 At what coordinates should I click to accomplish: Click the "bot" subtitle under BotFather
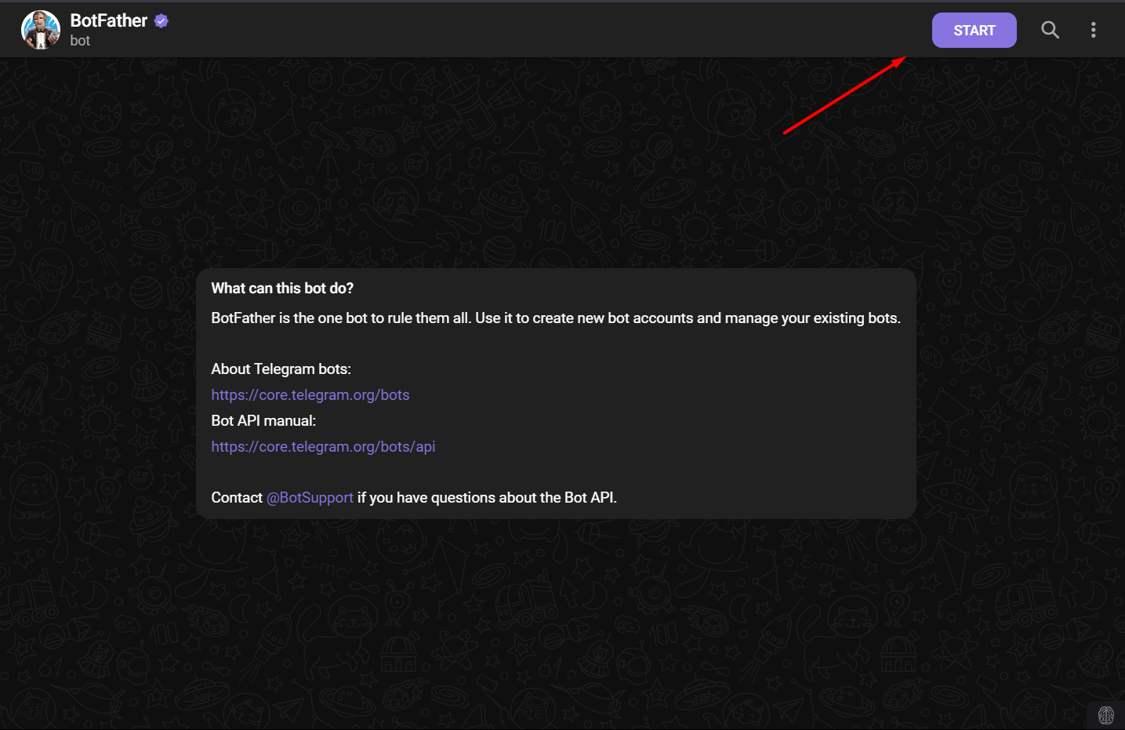click(x=80, y=41)
